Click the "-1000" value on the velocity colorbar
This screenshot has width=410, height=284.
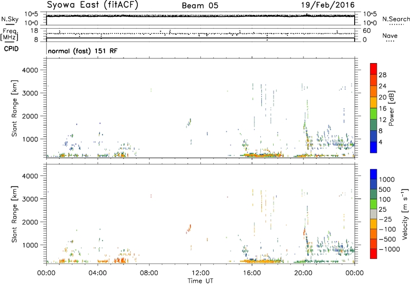pos(389,249)
